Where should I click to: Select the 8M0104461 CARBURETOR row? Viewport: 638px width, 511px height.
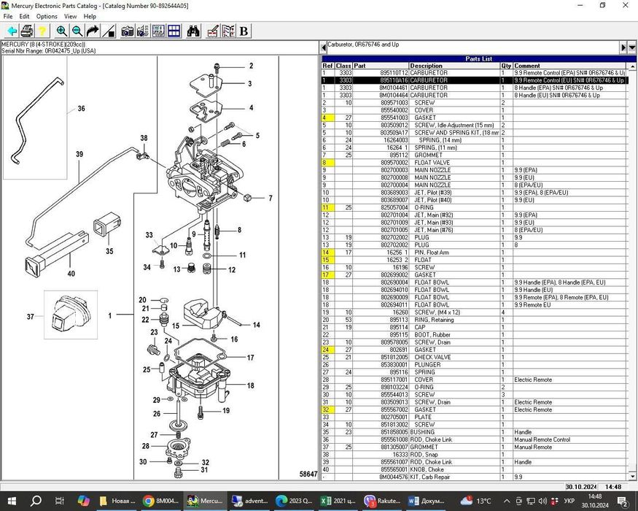pos(474,88)
